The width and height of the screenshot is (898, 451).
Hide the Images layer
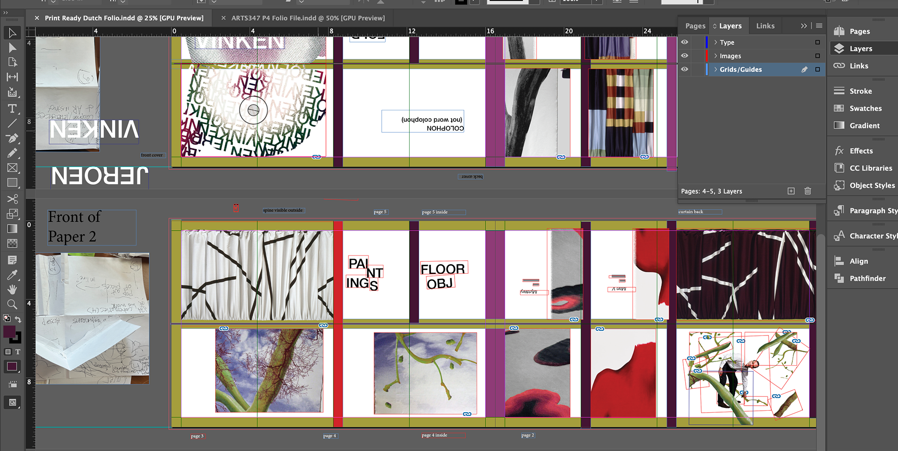685,56
